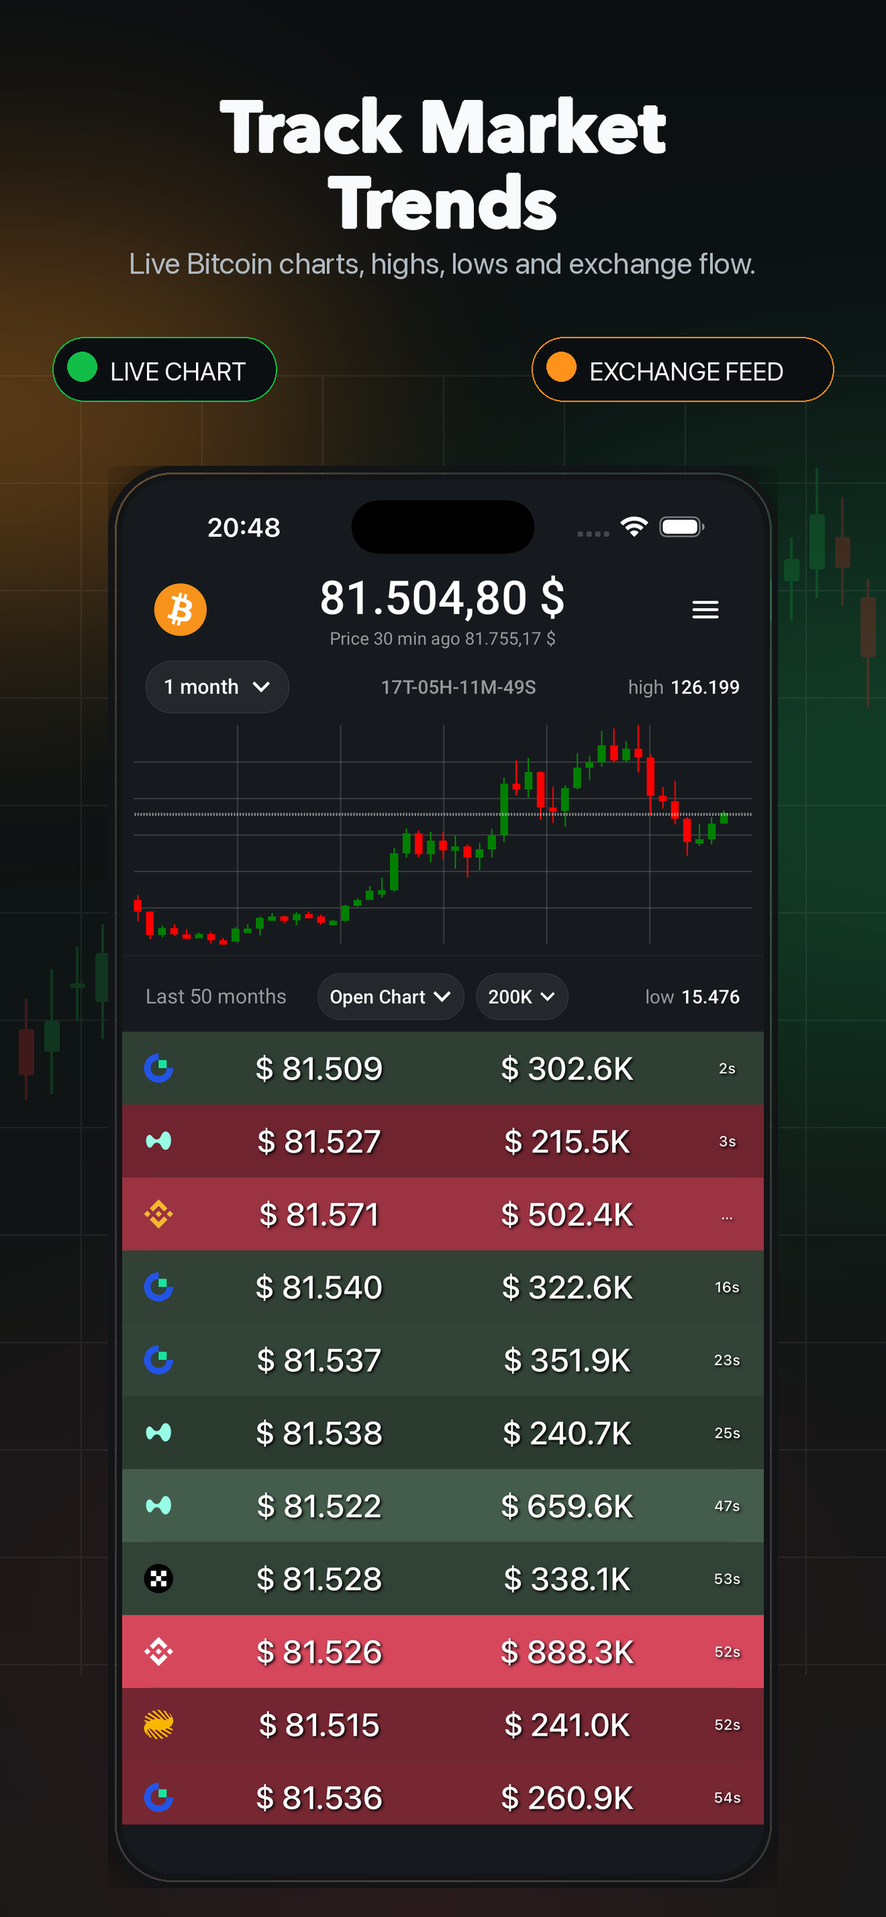886x1917 pixels.
Task: Select trade volume $ 215.5K
Action: tap(567, 1141)
